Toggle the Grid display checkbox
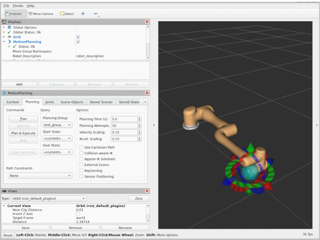The image size is (320, 240). [x=78, y=37]
